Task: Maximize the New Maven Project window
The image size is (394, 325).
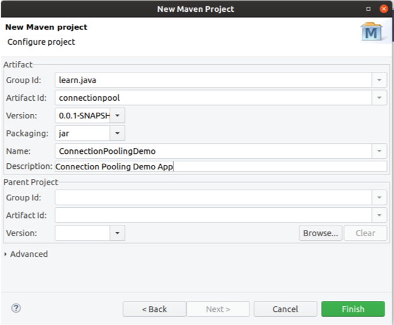Action: click(368, 9)
